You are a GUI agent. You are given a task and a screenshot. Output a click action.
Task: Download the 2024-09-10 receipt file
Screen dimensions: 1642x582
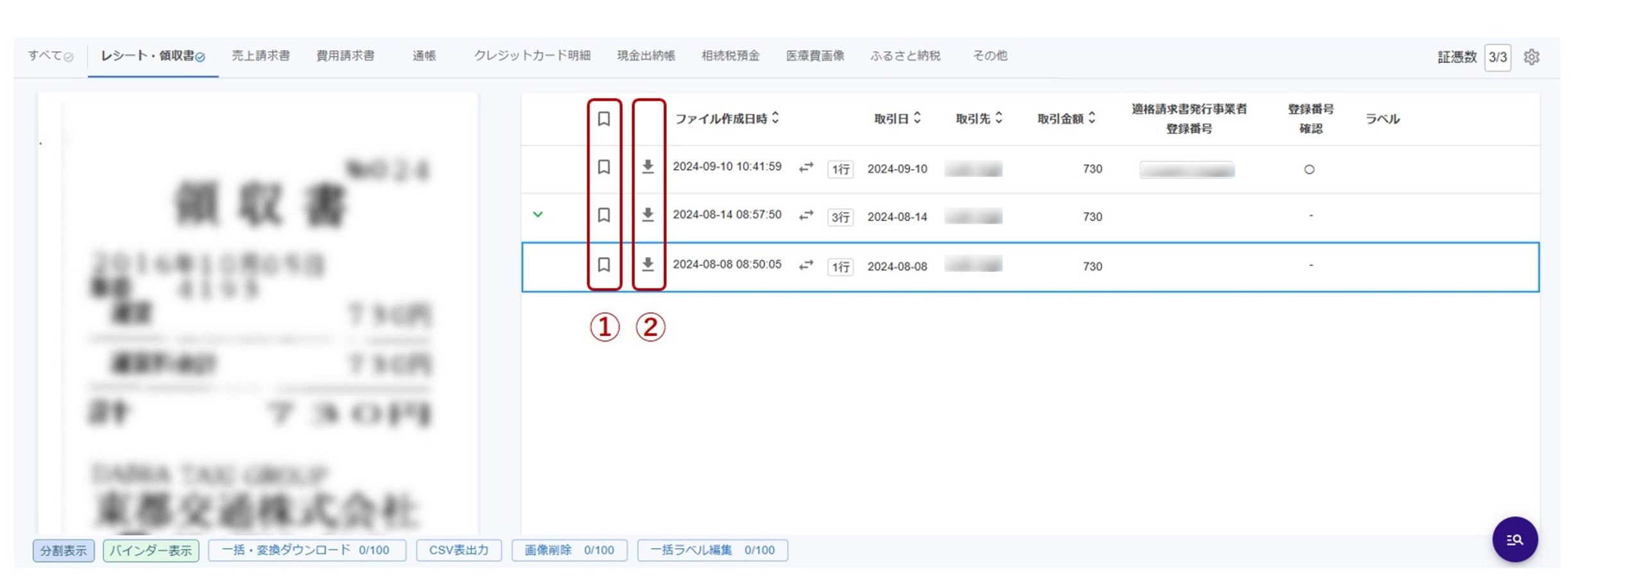(x=648, y=167)
